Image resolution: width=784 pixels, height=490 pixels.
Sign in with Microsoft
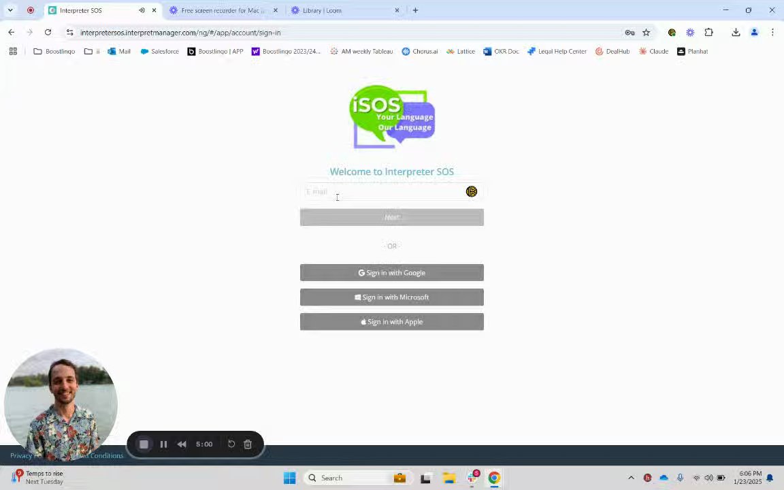(391, 297)
